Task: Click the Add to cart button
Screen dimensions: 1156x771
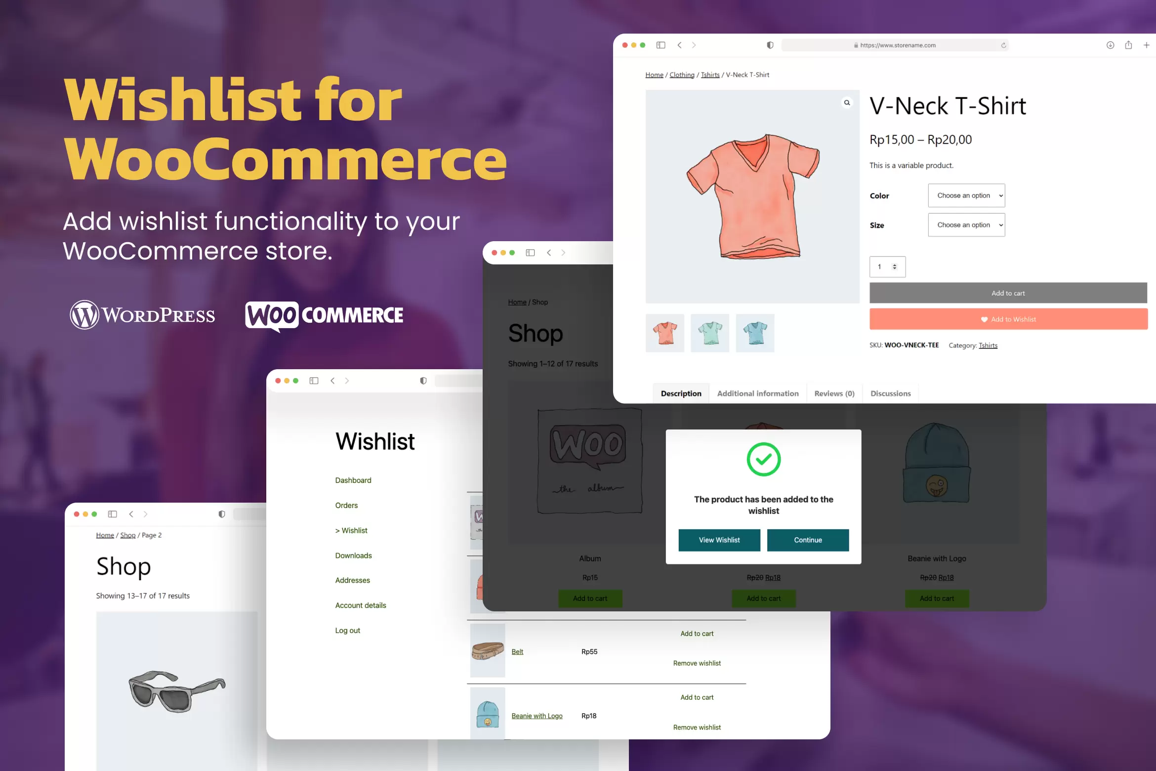Action: [x=1007, y=293]
